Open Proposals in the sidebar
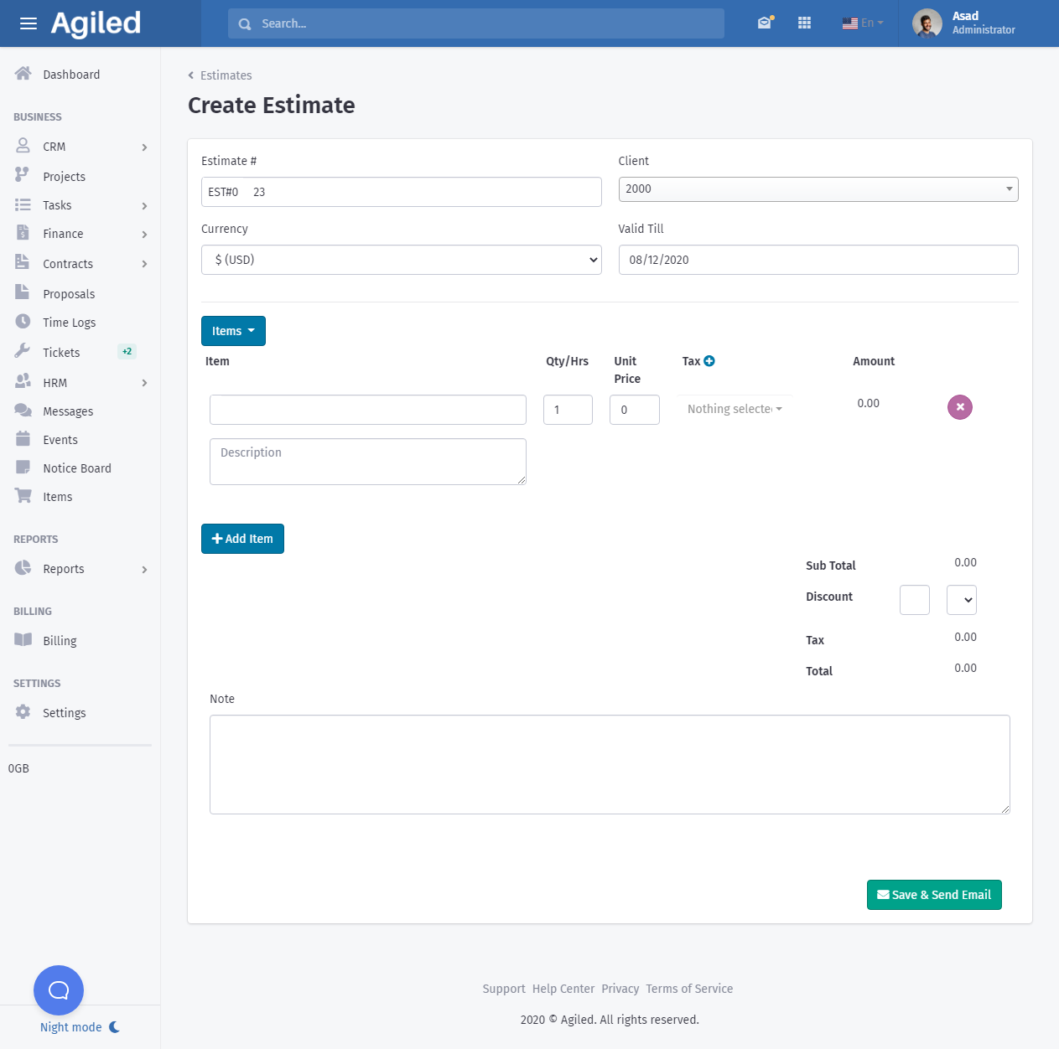Viewport: 1059px width, 1049px height. pos(69,294)
